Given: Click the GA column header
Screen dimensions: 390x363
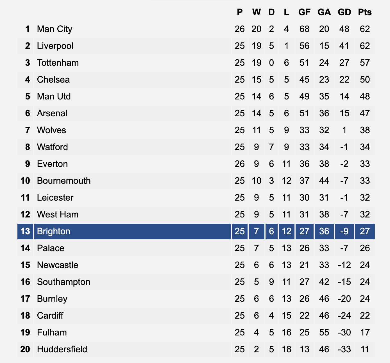Looking at the screenshot, I should pos(324,12).
